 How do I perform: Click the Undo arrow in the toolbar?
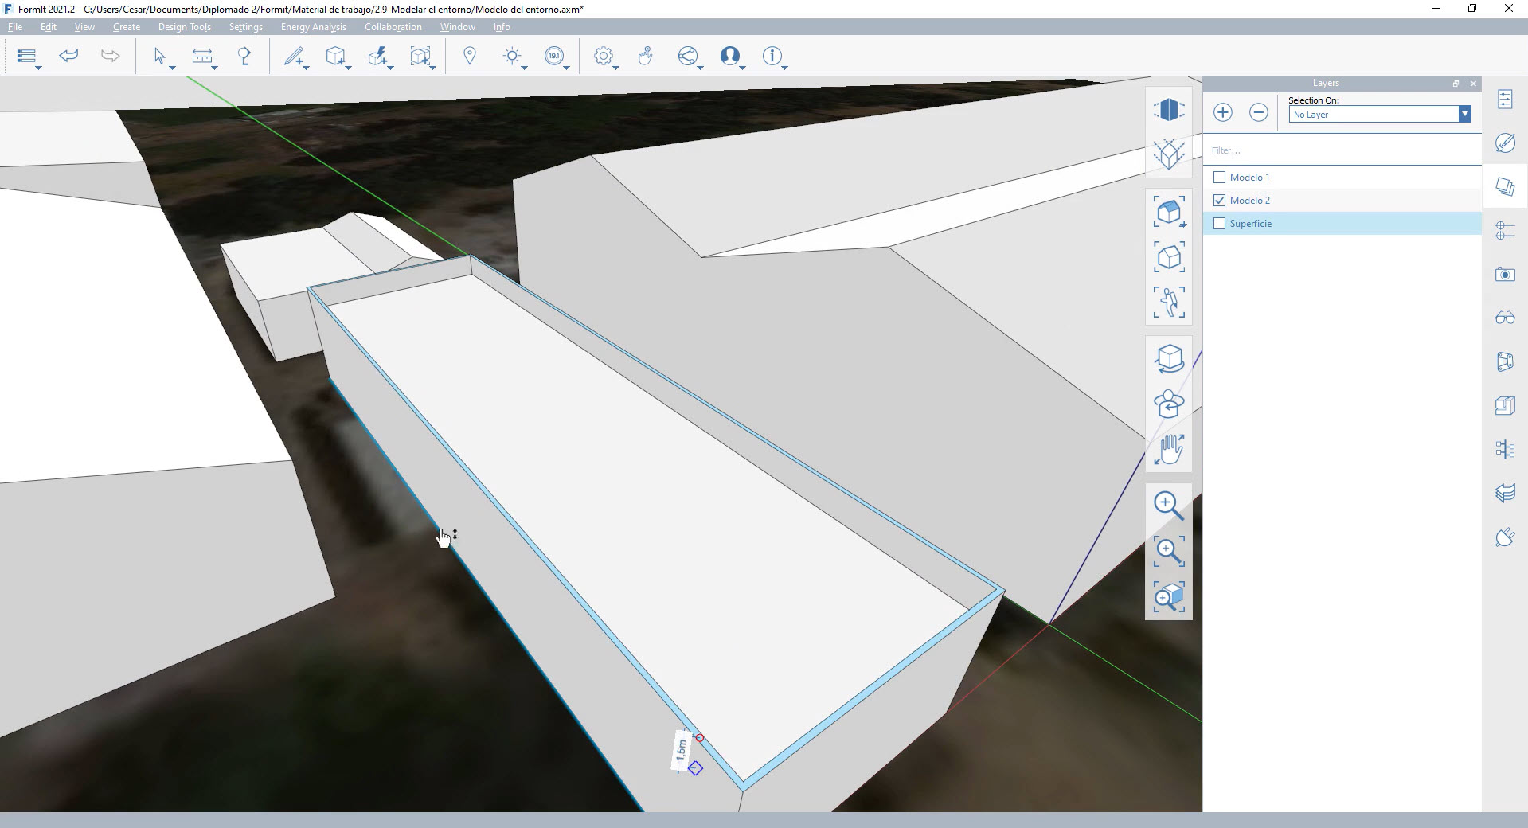click(69, 56)
